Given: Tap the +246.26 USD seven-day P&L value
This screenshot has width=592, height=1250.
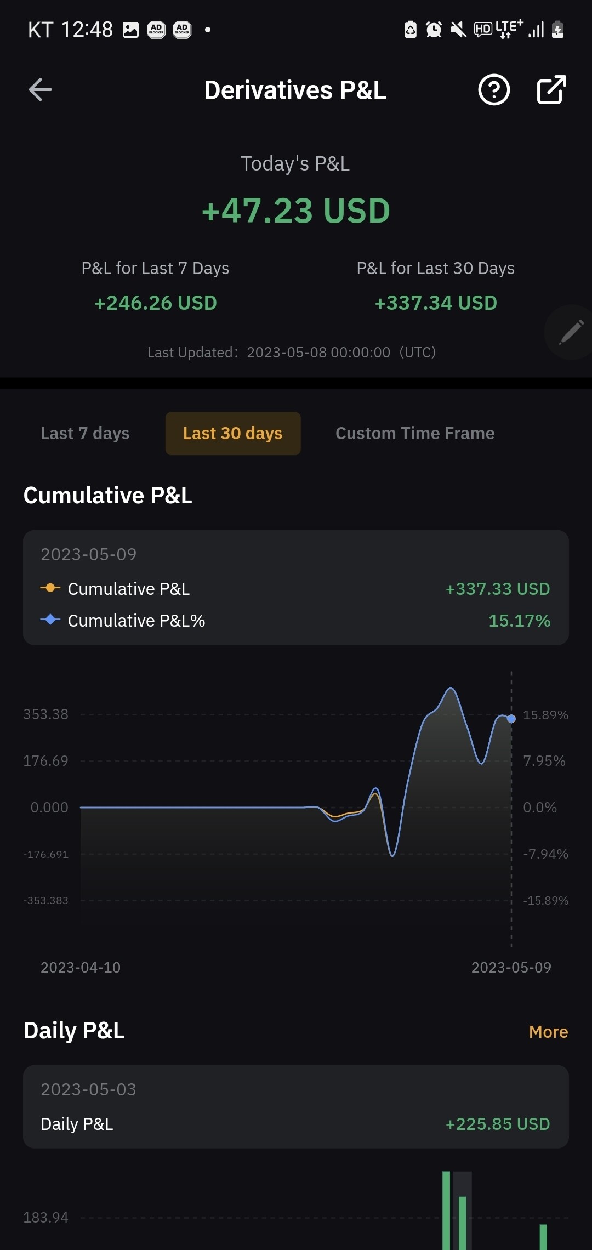Looking at the screenshot, I should click(156, 303).
